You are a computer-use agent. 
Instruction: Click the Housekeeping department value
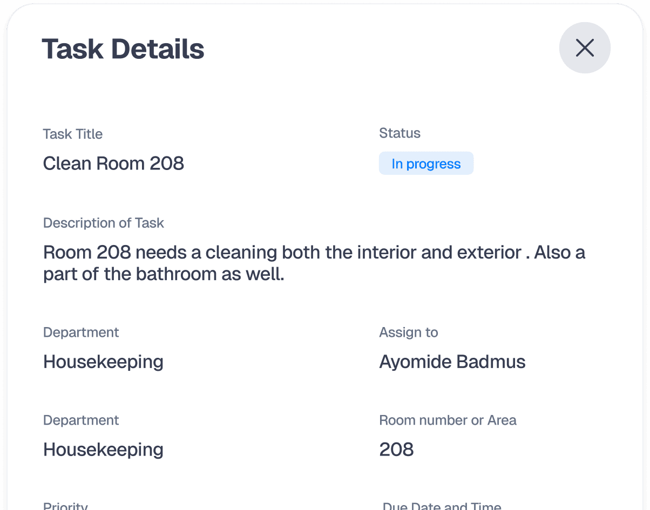pyautogui.click(x=103, y=362)
